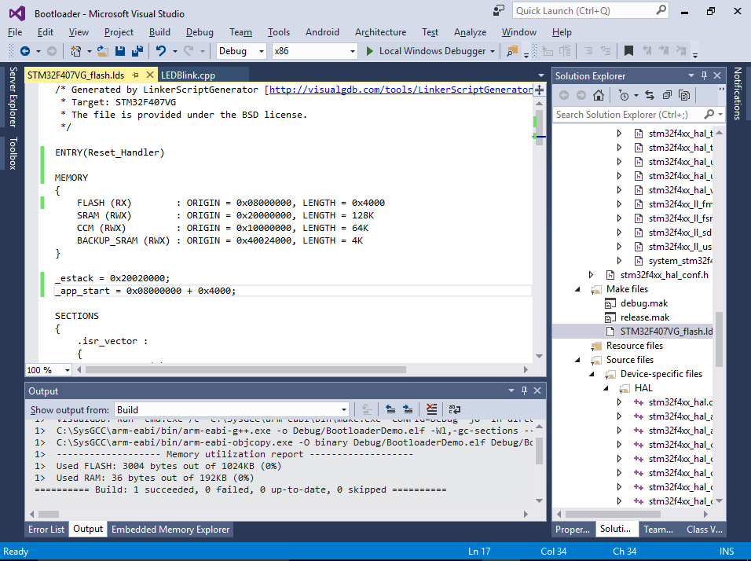Open the Debug menu
Screen dimensions: 751x561
point(200,32)
